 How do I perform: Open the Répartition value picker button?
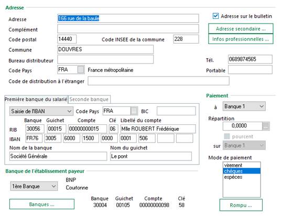tap(266, 126)
